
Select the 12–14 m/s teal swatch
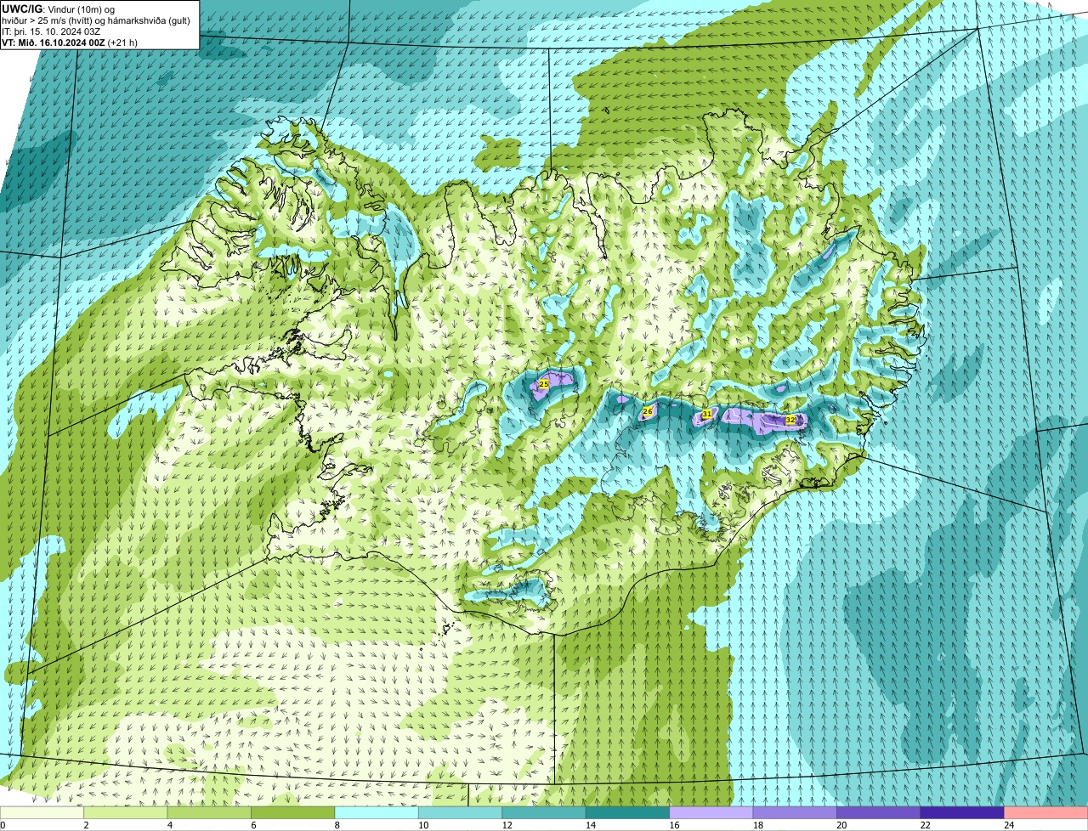[x=544, y=812]
